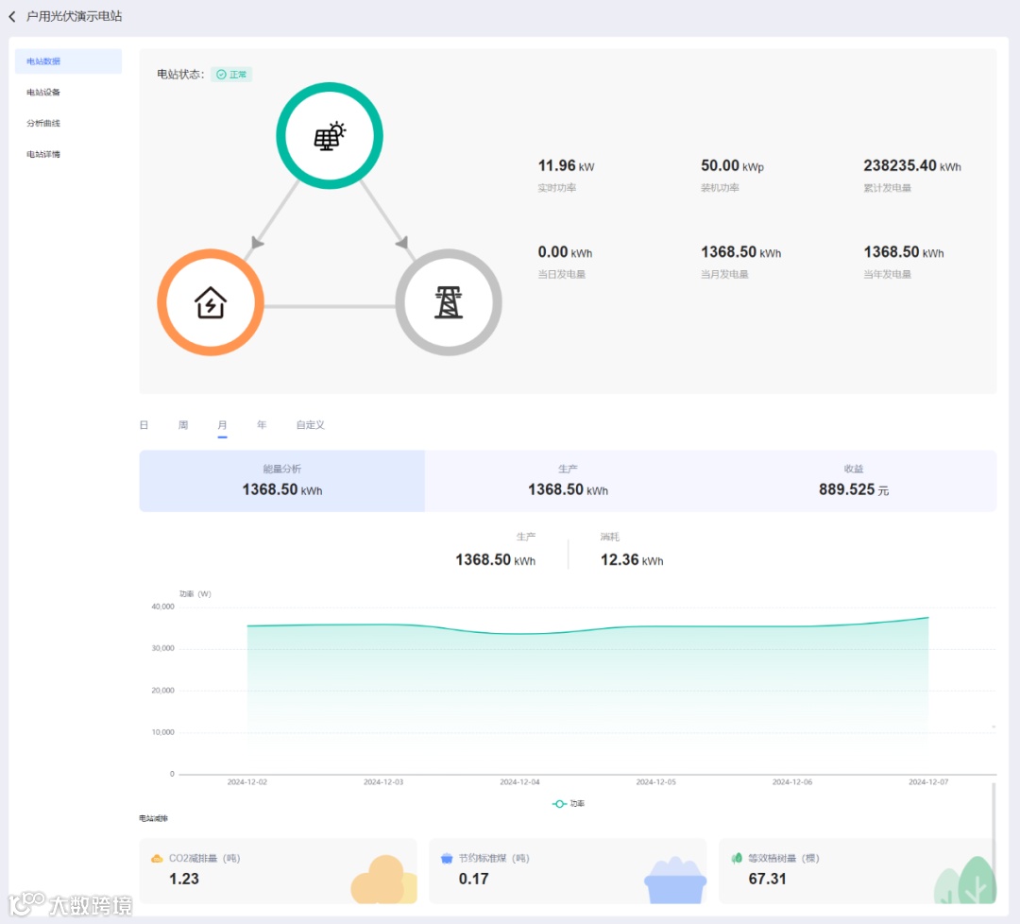Select the 收益 889.525 元 card
Viewport: 1020px width, 924px height.
point(854,481)
